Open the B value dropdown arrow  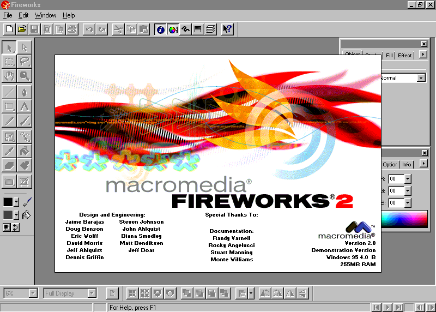(x=408, y=202)
